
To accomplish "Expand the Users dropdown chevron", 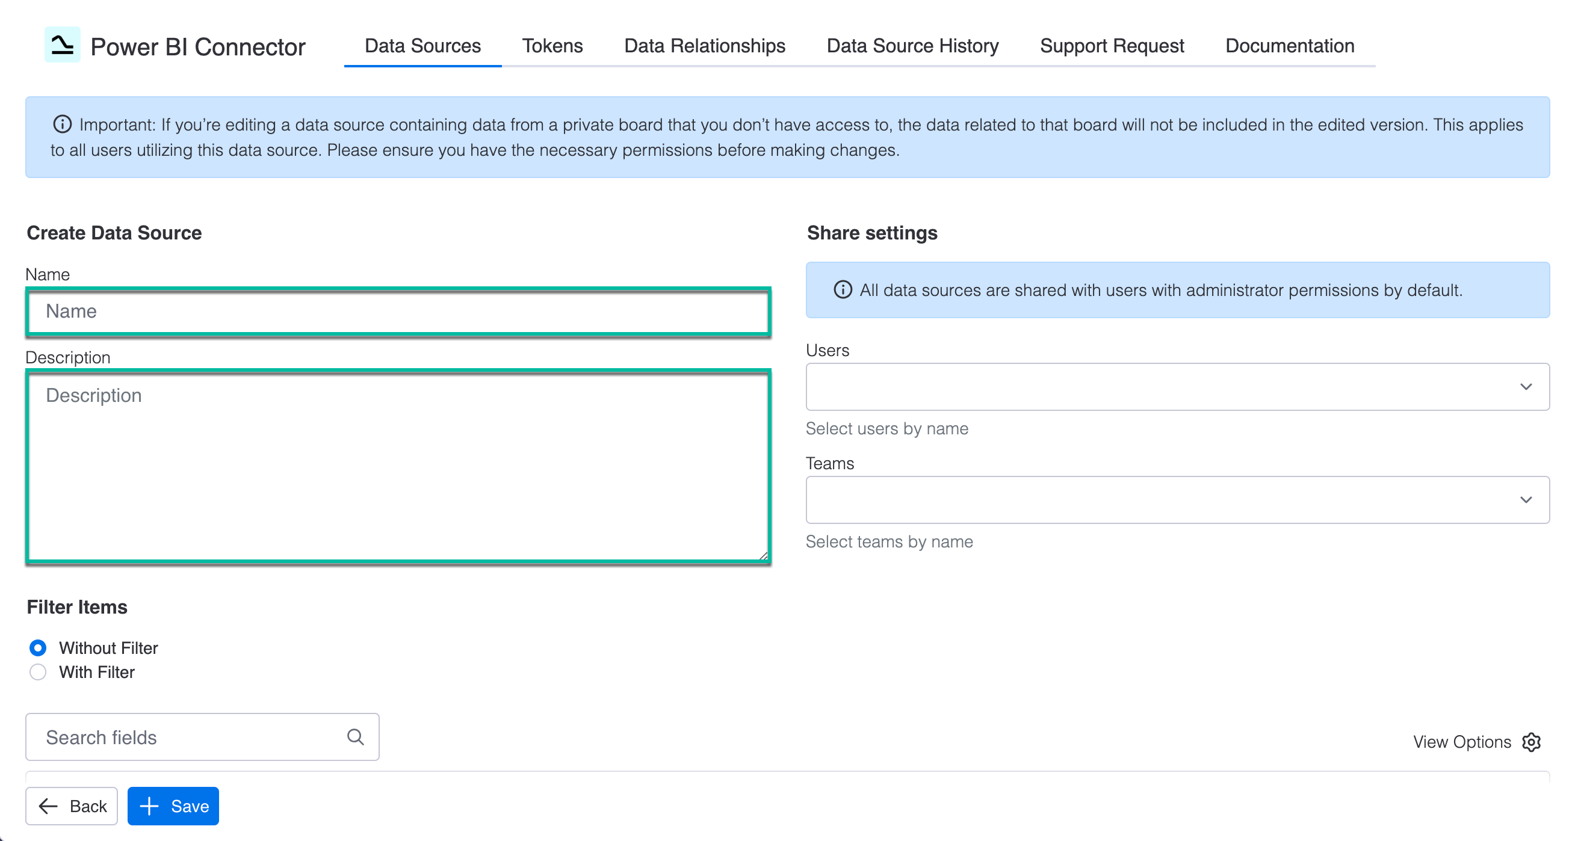I will tap(1525, 386).
